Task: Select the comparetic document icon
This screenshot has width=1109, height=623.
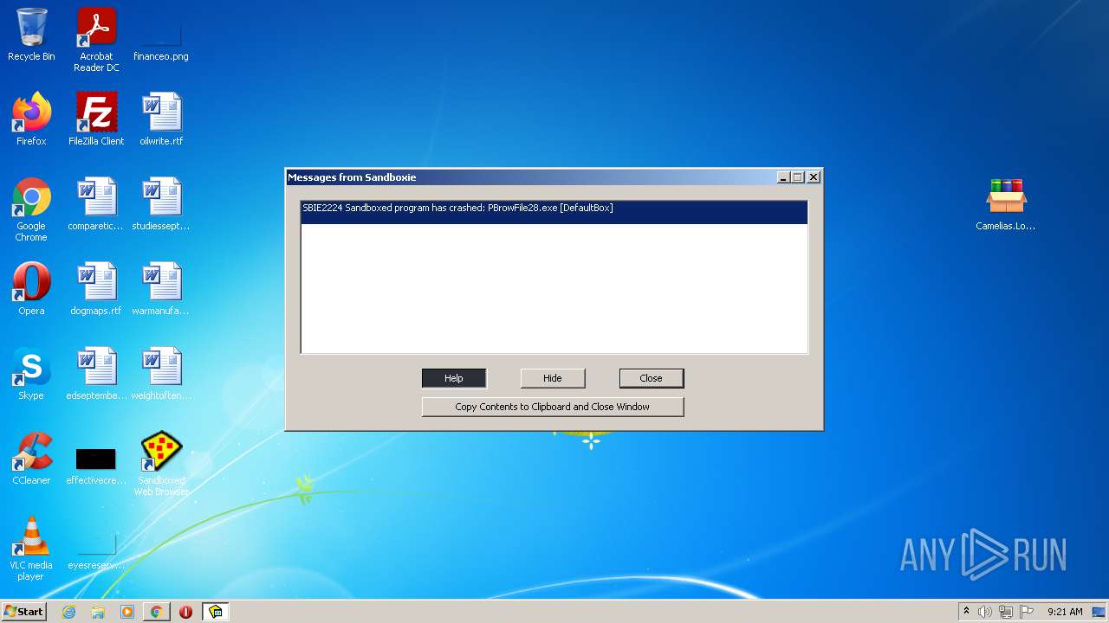Action: (x=96, y=204)
